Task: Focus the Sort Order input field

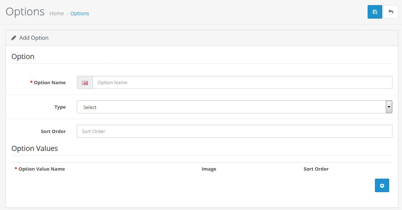Action: (234, 131)
